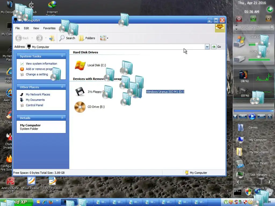The width and height of the screenshot is (275, 206).
Task: Click Windows security shield icon in sidebar
Action: pyautogui.click(x=248, y=192)
